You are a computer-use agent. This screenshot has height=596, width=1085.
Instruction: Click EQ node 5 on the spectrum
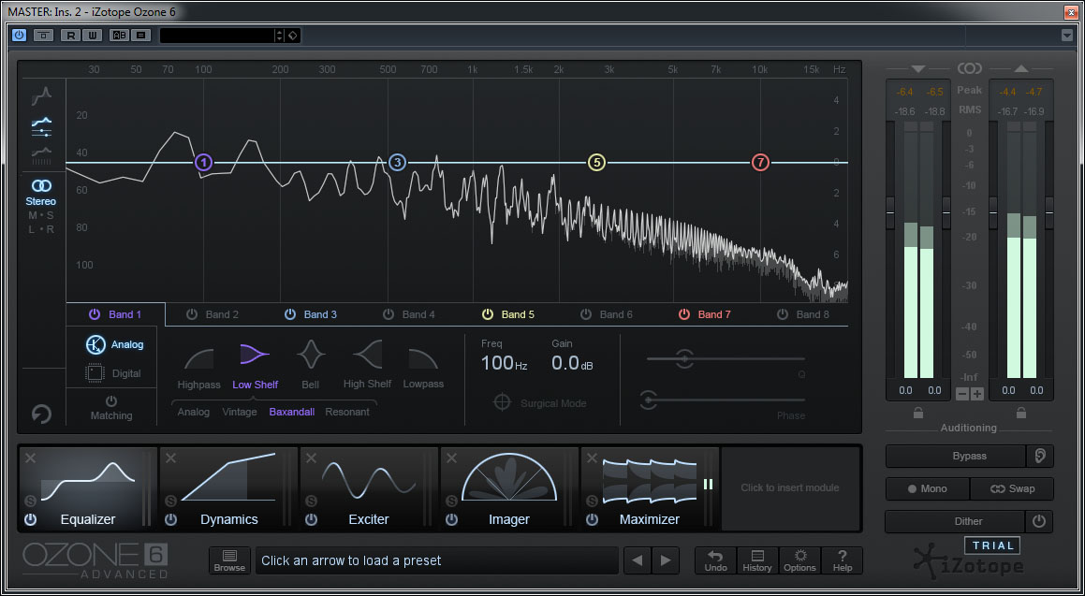point(596,163)
